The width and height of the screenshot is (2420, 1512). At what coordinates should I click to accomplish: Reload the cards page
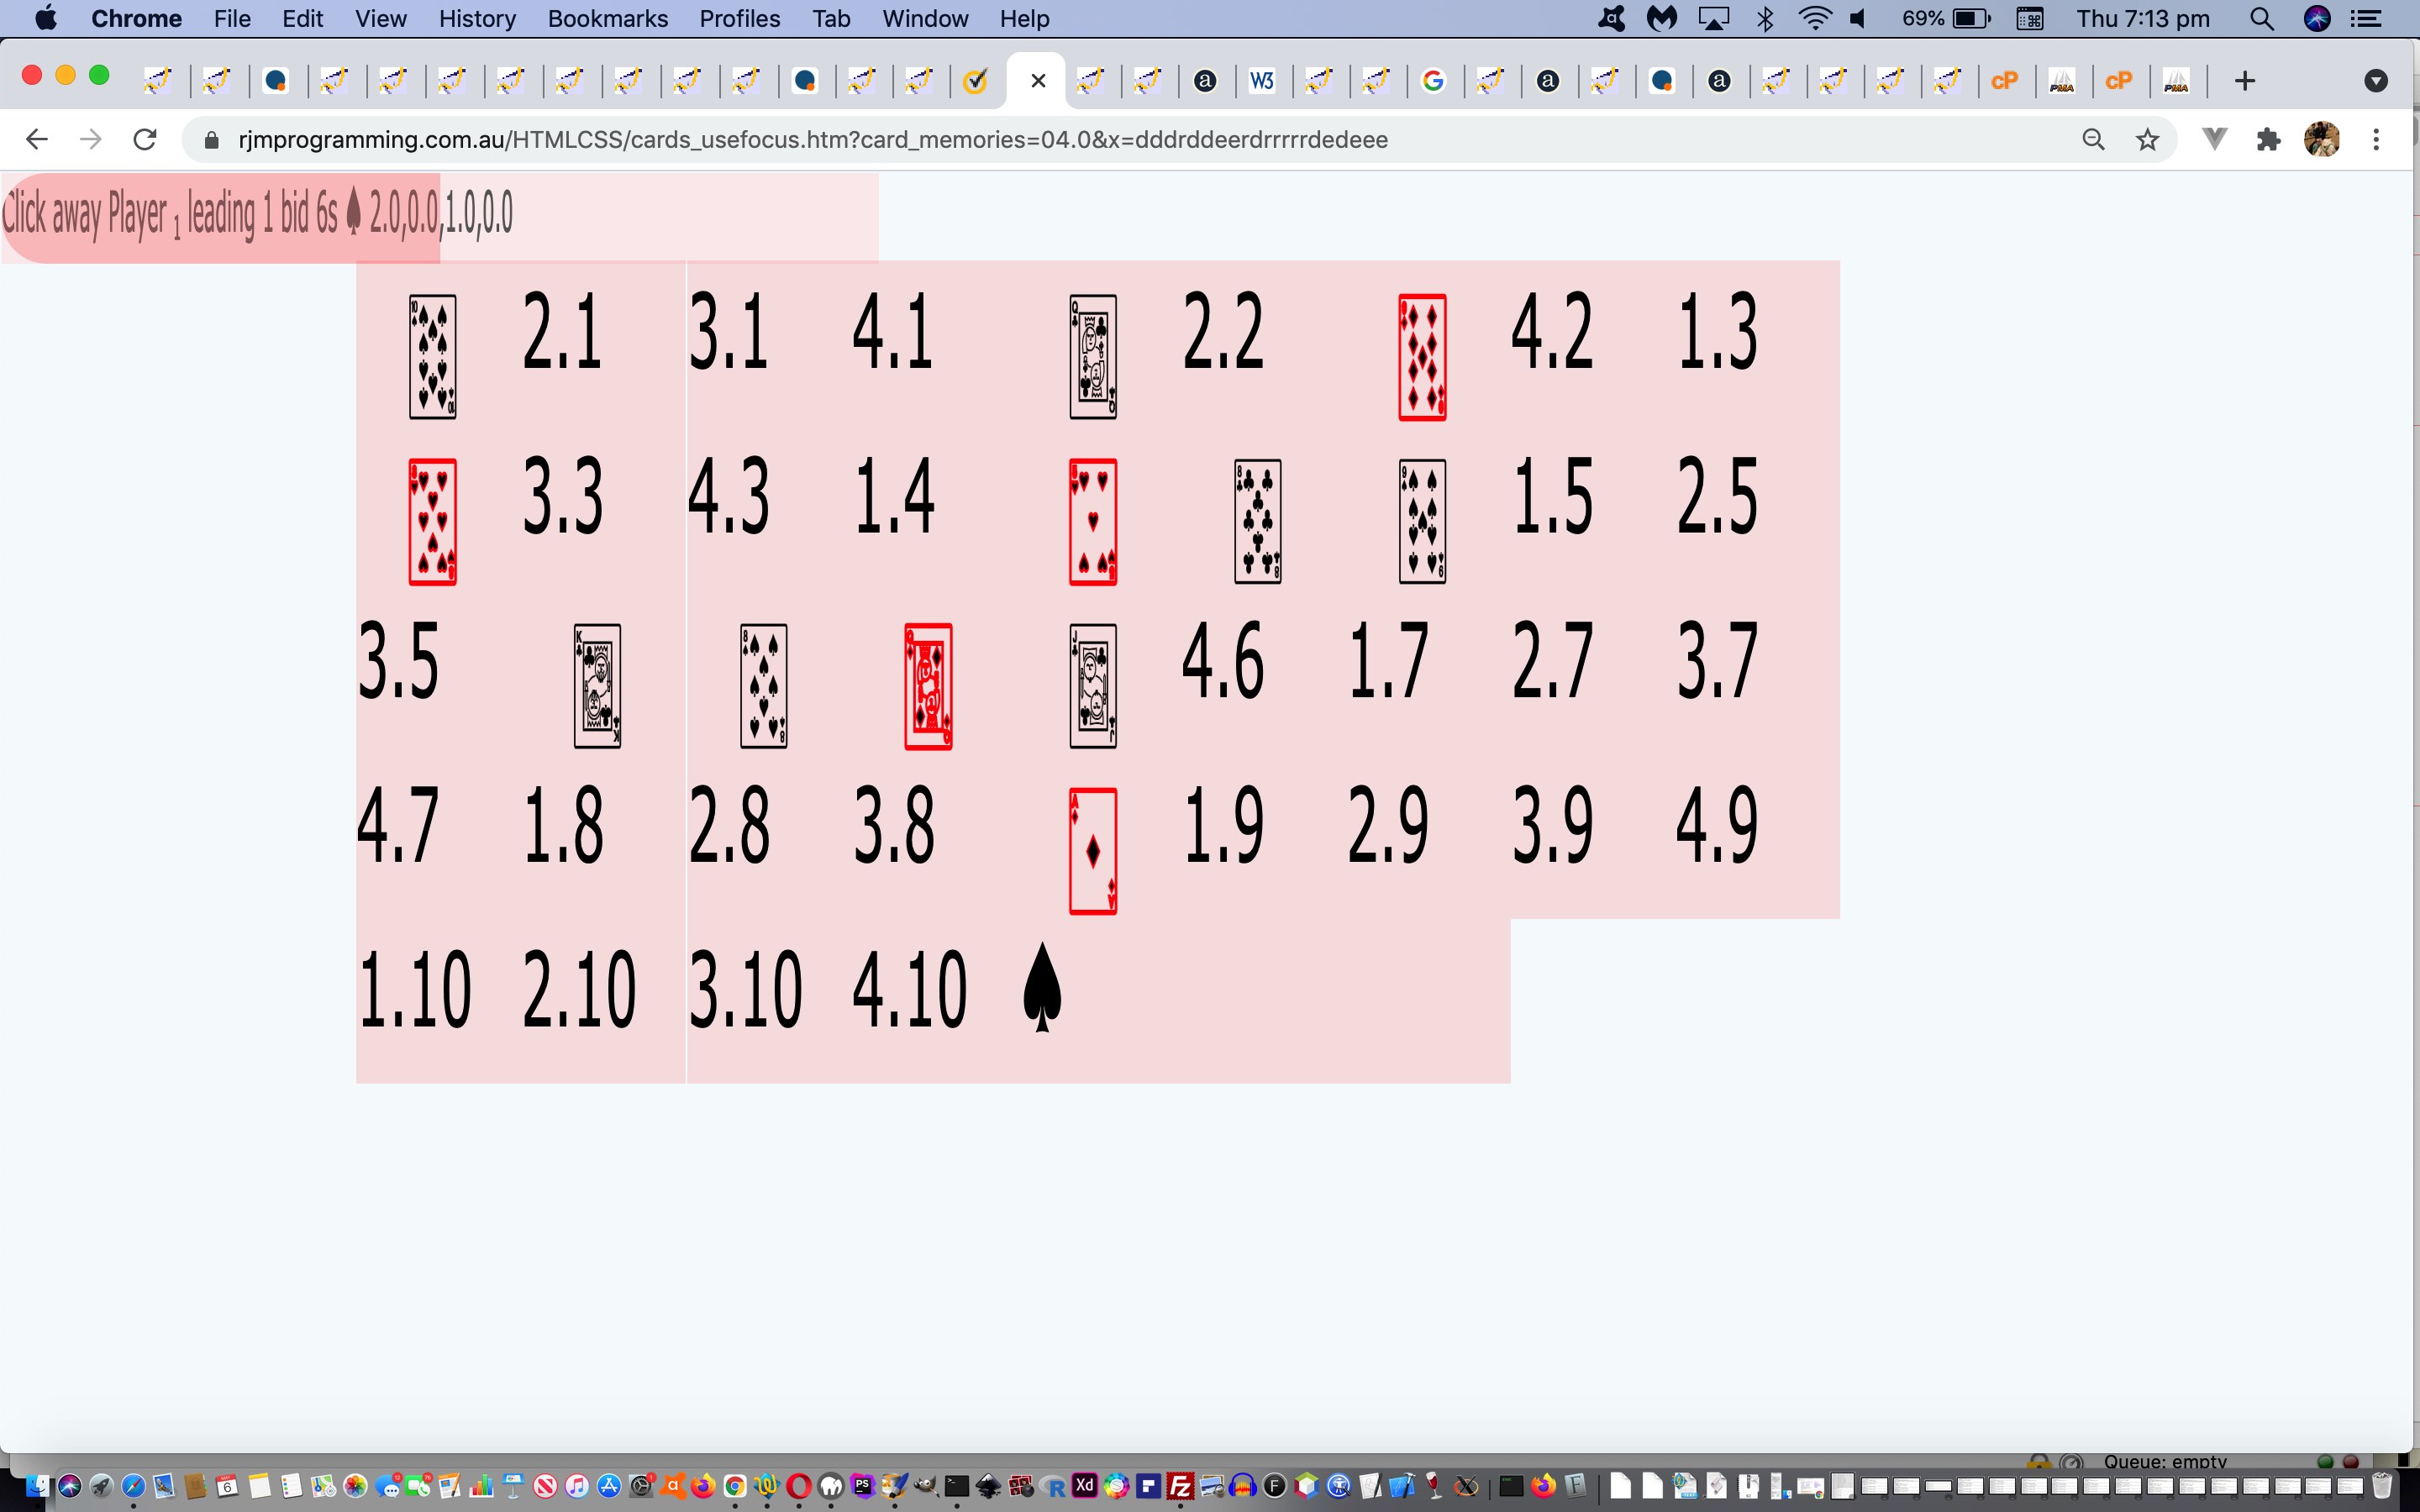pos(145,140)
